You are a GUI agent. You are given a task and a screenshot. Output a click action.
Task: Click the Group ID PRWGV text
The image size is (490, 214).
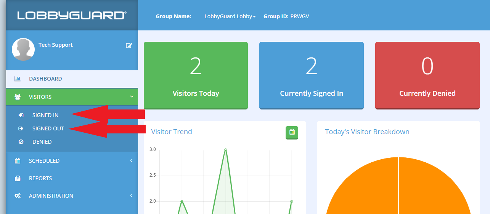tap(286, 16)
